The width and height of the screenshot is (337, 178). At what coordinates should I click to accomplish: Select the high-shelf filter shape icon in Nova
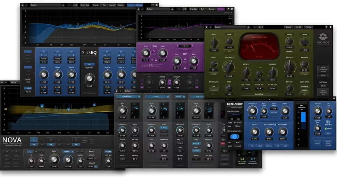pos(42,151)
